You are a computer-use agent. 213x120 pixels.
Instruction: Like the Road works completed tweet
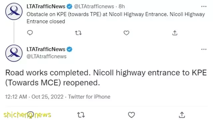[x=131, y=115]
